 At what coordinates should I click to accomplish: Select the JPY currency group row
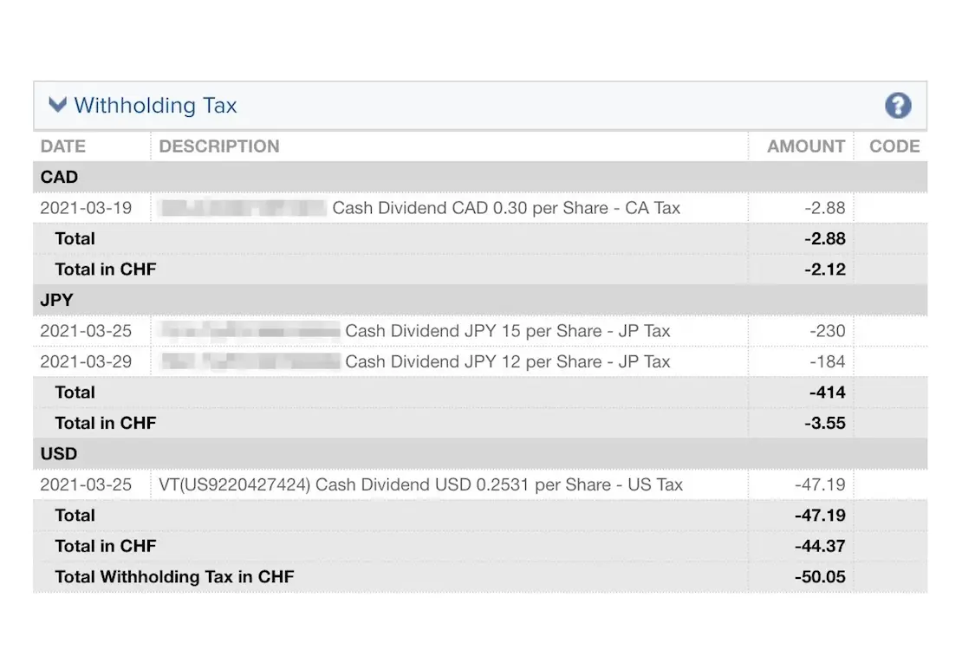point(57,300)
